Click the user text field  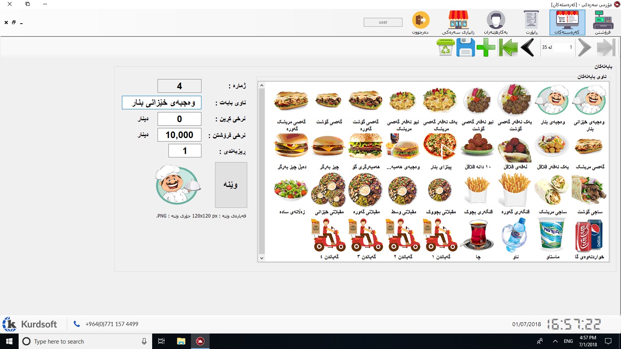pos(383,22)
